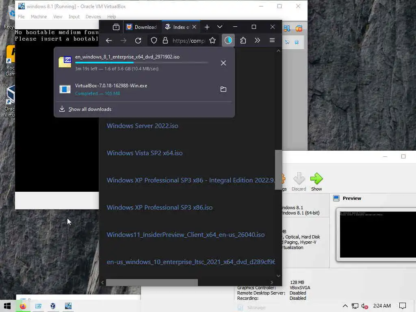Open the tracking protection shield icon
416x312 pixels.
(x=154, y=41)
